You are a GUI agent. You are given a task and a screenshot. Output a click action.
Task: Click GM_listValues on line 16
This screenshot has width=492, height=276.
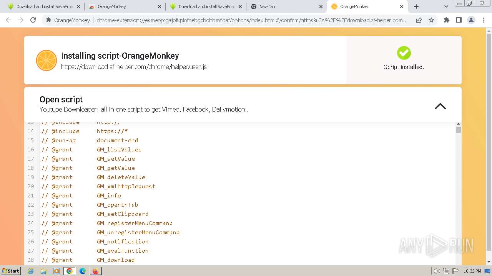coord(119,149)
